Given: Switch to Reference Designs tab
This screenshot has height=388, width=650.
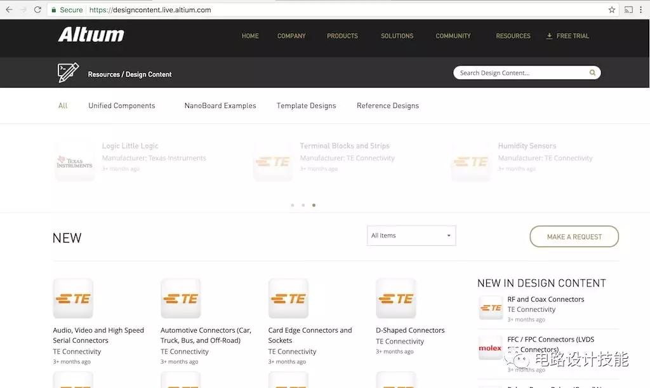Looking at the screenshot, I should [388, 105].
